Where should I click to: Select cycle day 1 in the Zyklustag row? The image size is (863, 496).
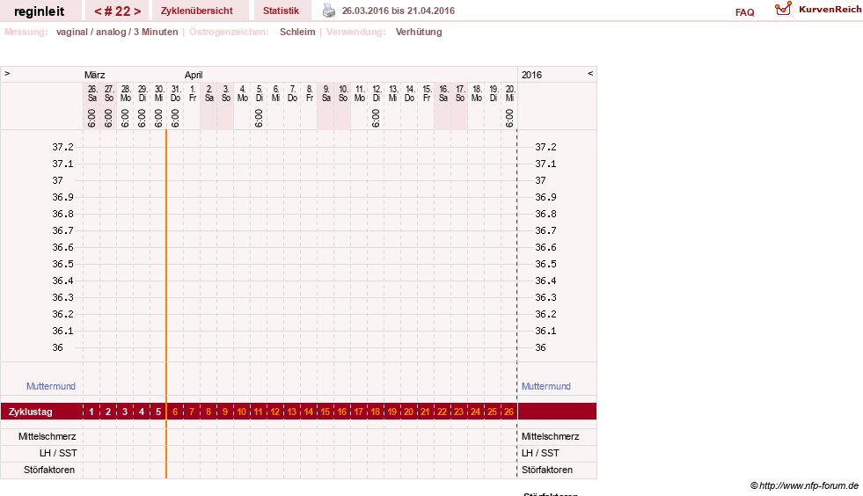tap(91, 412)
